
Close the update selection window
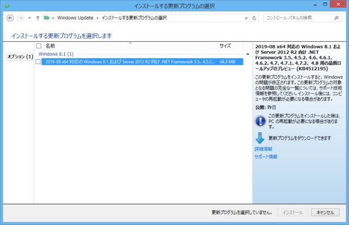(x=338, y=4)
